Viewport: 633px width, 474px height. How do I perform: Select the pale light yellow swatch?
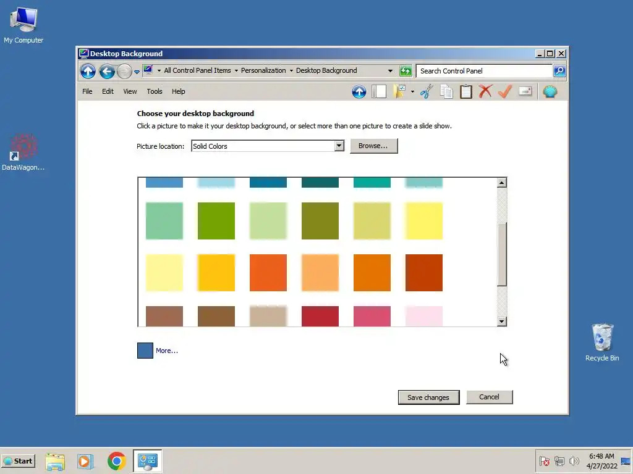pos(164,272)
